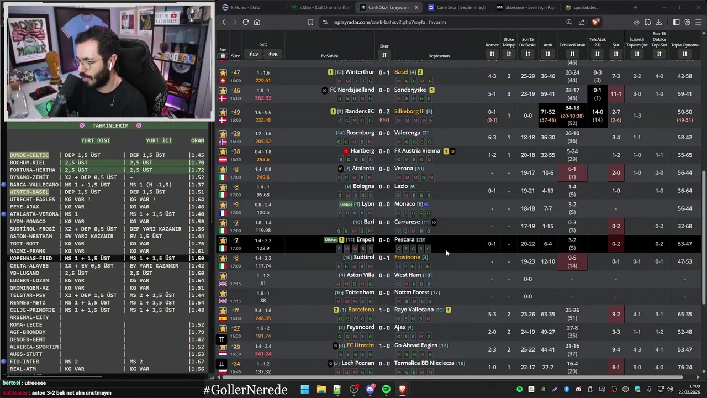
Task: Open a new browser tab
Action: 635,7
